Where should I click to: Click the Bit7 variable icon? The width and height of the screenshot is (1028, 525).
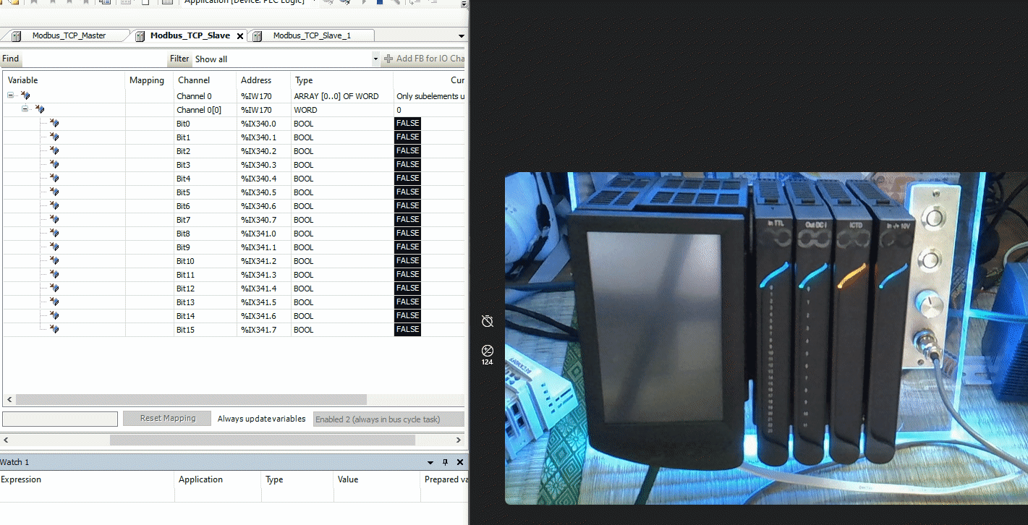(54, 220)
